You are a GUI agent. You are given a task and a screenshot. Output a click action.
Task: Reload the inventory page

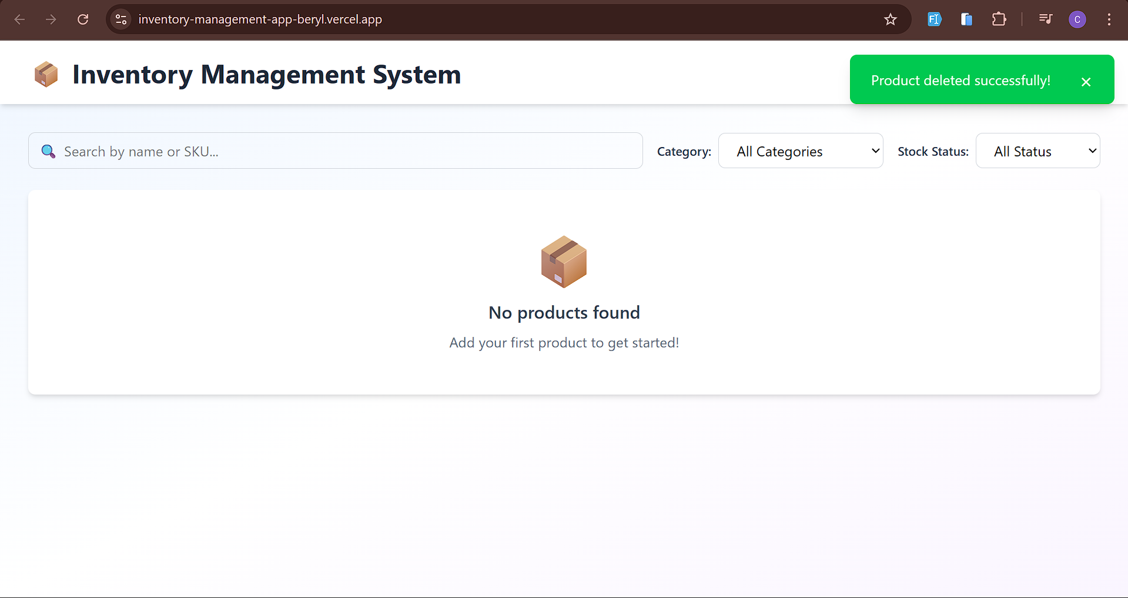[83, 19]
